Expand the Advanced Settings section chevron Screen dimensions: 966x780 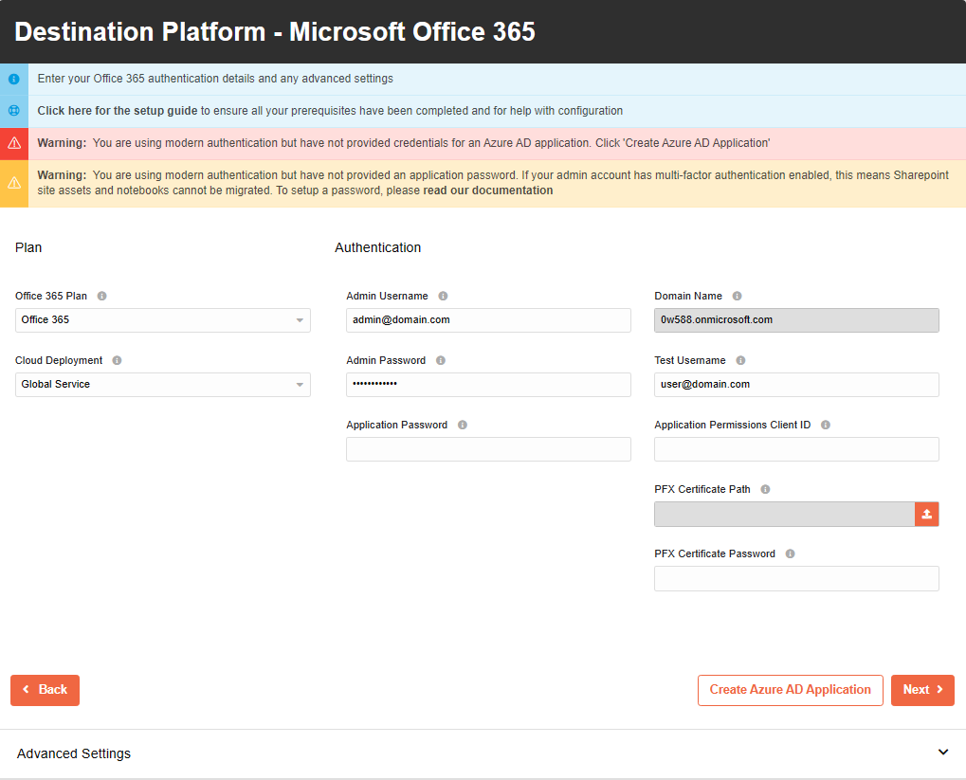pos(942,753)
